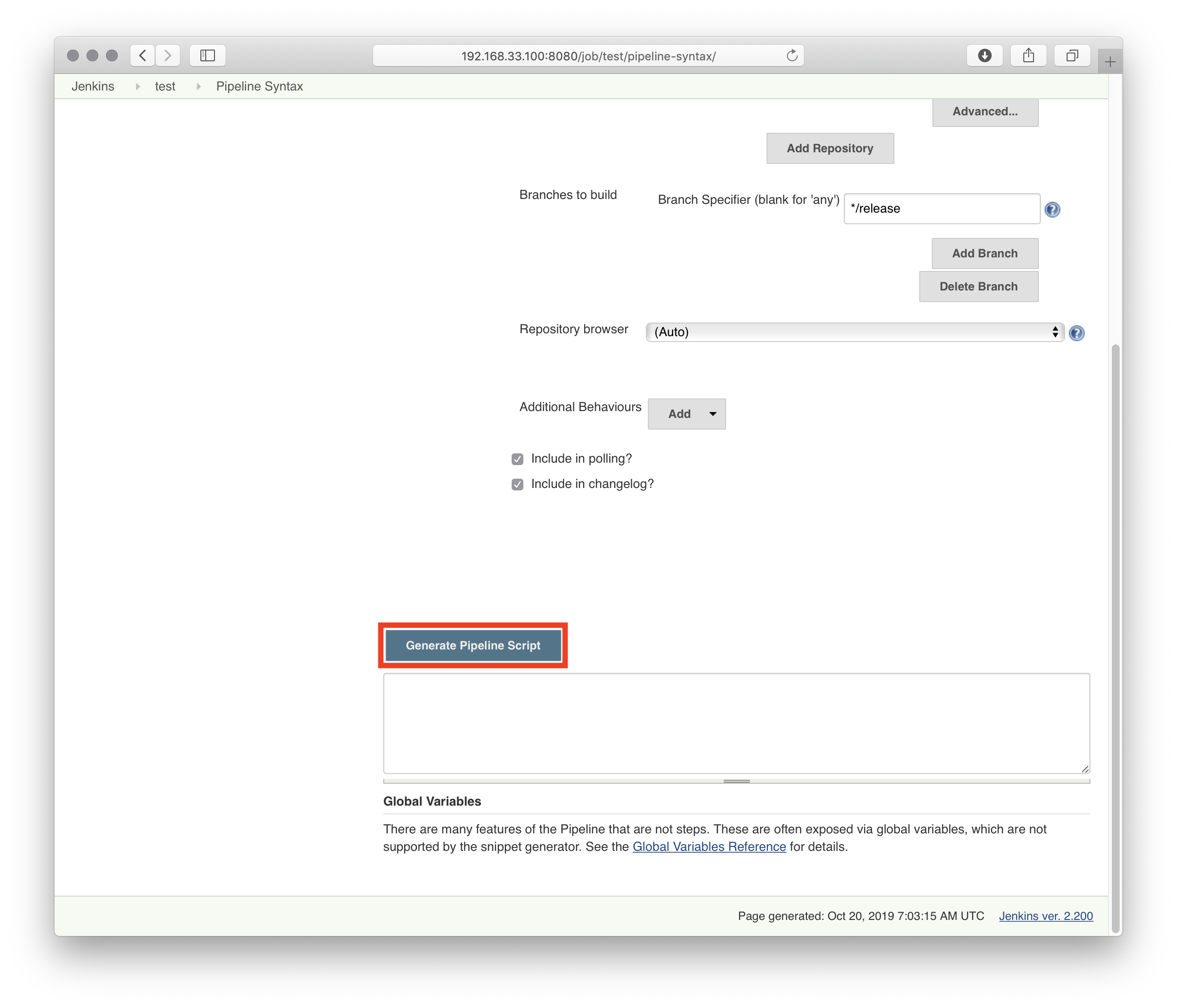Open the Repository browser (Auto) dropdown
The width and height of the screenshot is (1177, 1008).
tap(855, 332)
